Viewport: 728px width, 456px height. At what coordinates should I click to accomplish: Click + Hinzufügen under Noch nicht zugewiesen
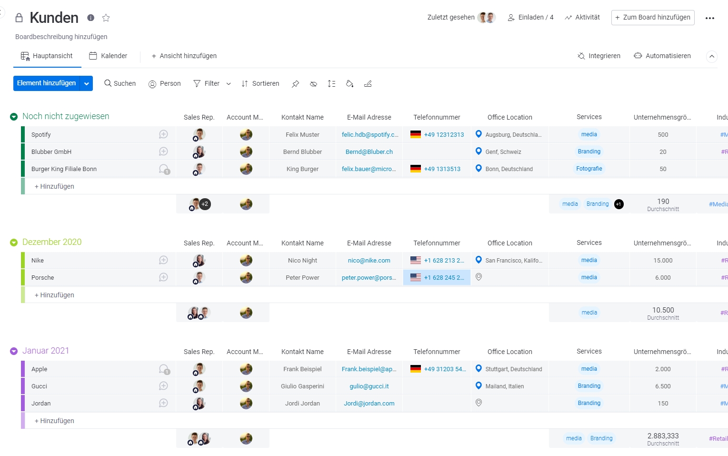point(54,186)
